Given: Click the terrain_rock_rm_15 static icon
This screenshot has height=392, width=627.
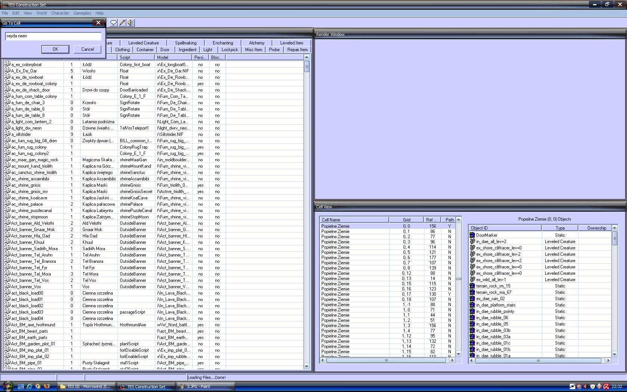Looking at the screenshot, I should click(472, 286).
